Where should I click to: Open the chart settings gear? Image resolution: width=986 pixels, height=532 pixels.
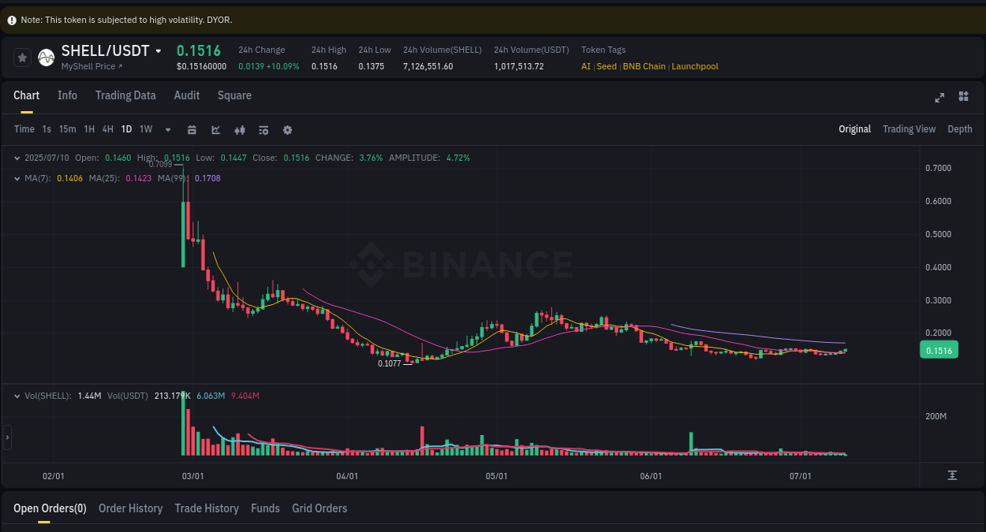click(x=286, y=129)
